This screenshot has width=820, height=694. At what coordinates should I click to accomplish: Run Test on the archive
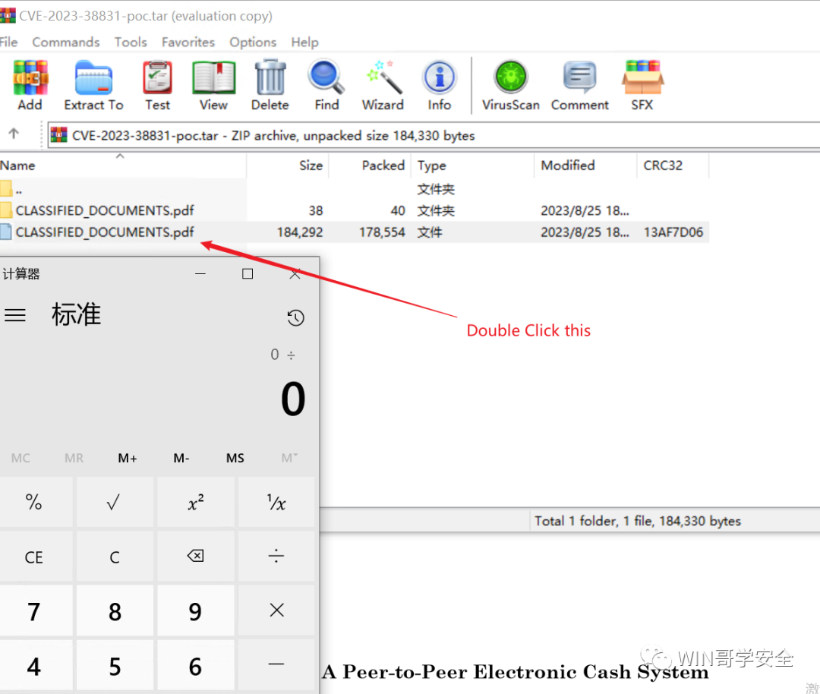(157, 85)
